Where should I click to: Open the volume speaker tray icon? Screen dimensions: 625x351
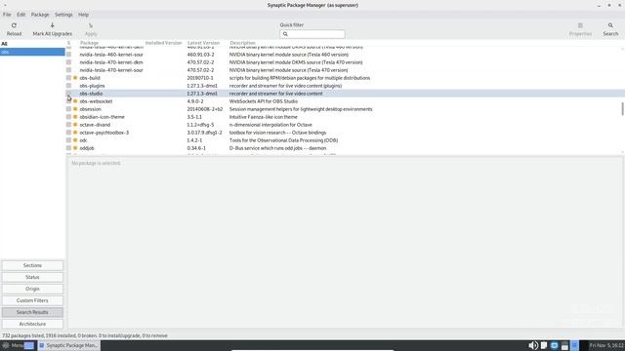(533, 345)
